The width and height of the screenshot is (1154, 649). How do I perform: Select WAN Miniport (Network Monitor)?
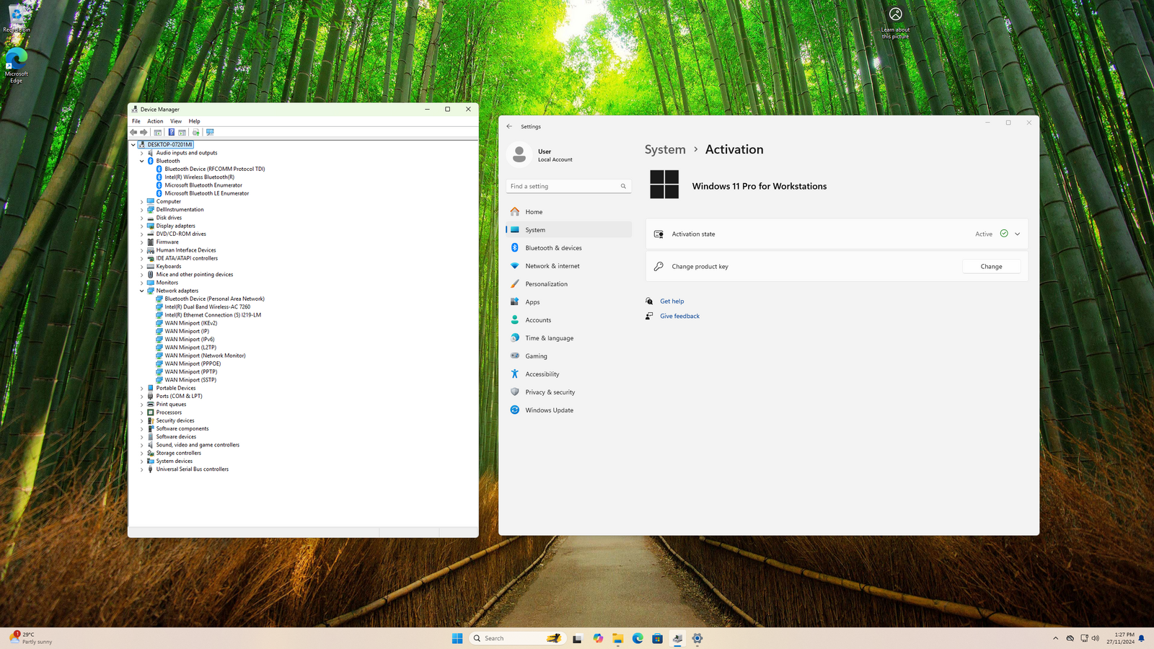coord(205,356)
